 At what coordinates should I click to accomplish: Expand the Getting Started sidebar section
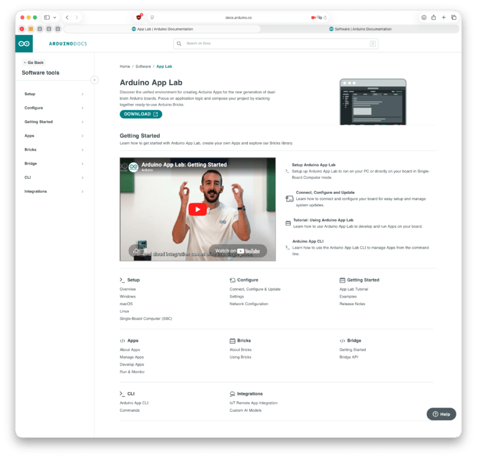point(54,122)
